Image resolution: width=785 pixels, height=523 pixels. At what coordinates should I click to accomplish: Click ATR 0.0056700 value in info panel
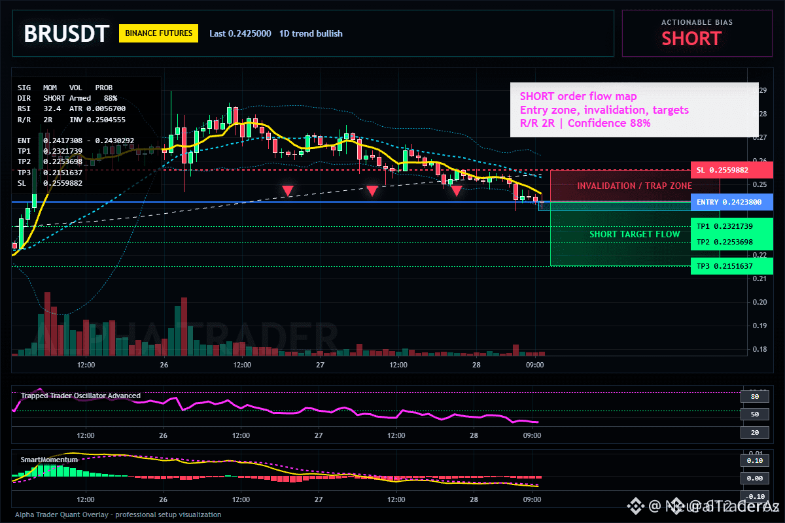click(97, 109)
